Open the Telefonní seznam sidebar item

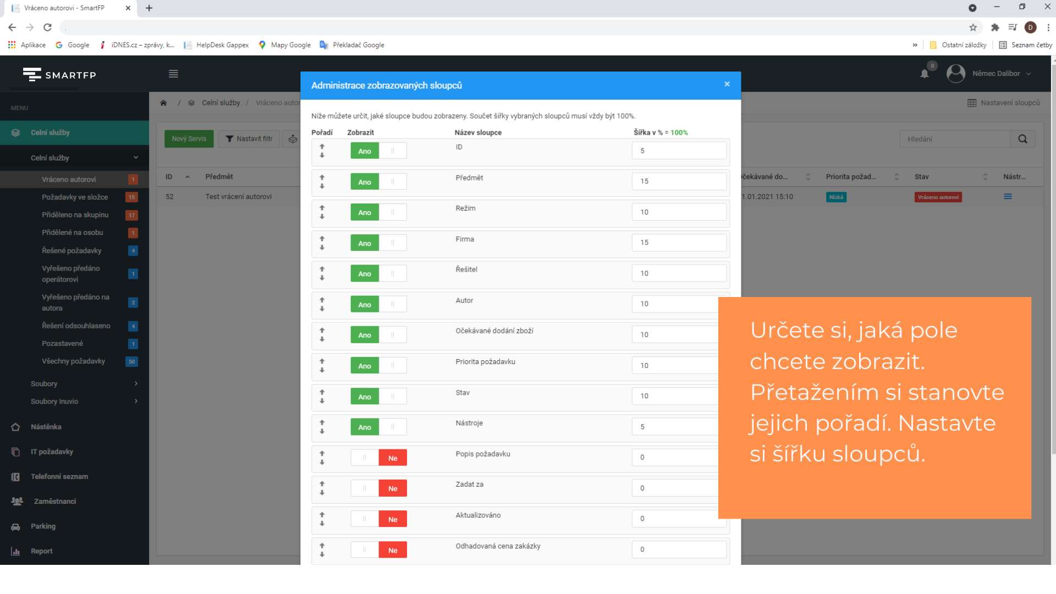[x=59, y=476]
